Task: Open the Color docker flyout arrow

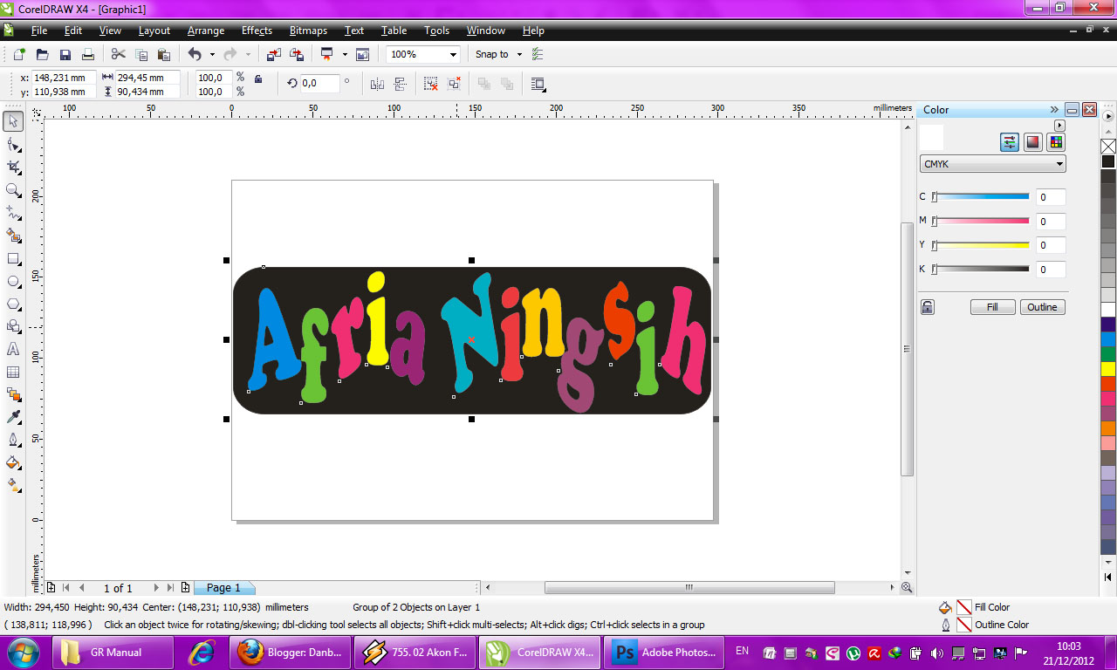Action: pyautogui.click(x=1060, y=126)
